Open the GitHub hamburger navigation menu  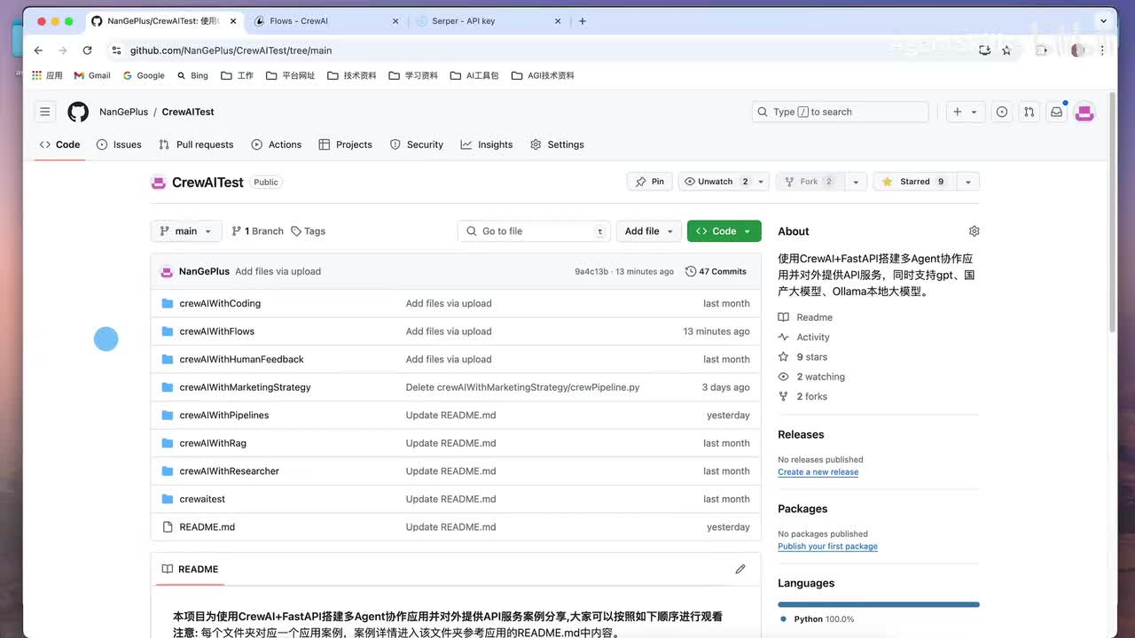click(45, 112)
